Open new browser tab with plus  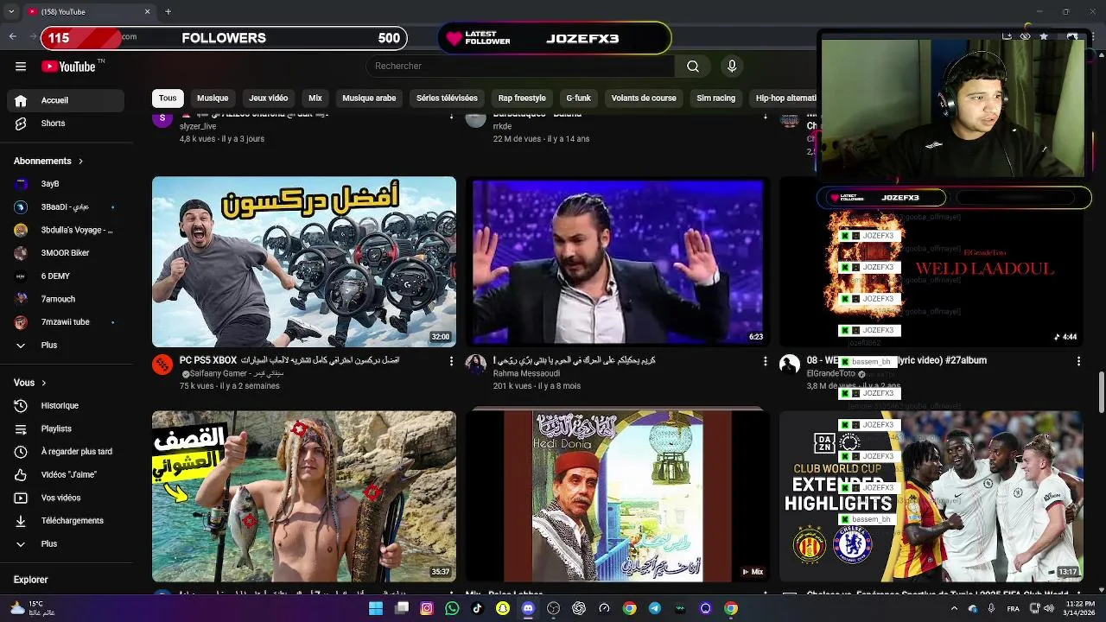pyautogui.click(x=168, y=11)
